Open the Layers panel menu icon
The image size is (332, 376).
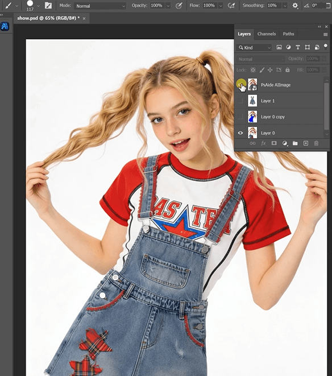(325, 35)
